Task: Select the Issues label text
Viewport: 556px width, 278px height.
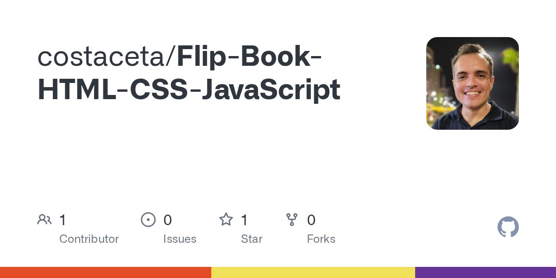Action: [180, 239]
